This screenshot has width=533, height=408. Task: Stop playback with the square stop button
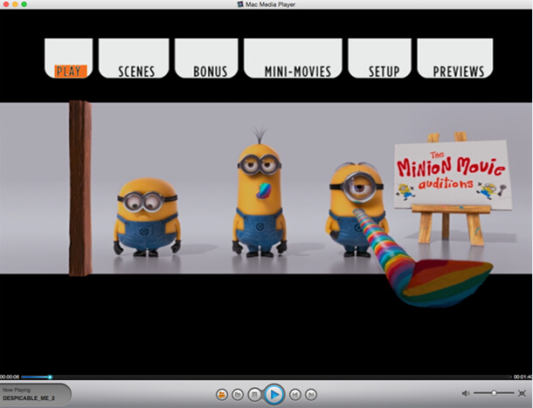click(x=254, y=395)
